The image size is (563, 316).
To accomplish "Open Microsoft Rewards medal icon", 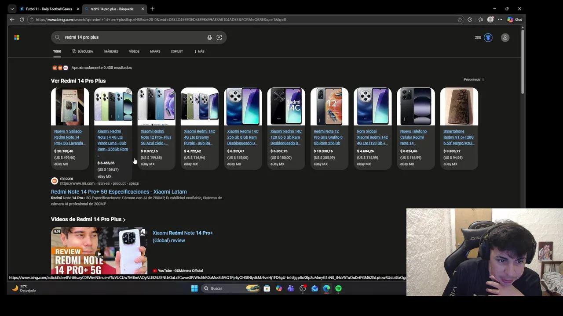I will pos(488,37).
